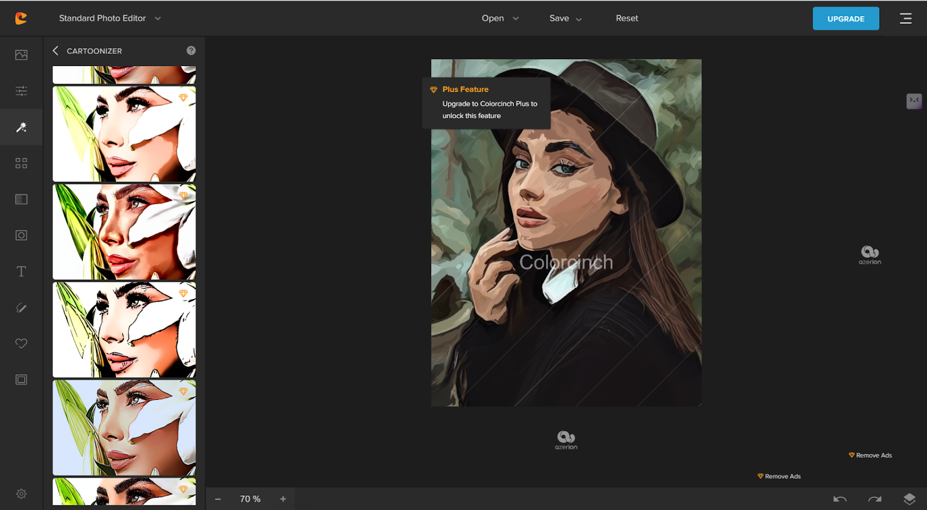927x510 pixels.
Task: Open the Graphics heart icon
Action: [x=21, y=344]
